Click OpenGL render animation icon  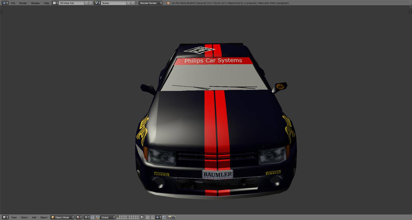(173, 217)
